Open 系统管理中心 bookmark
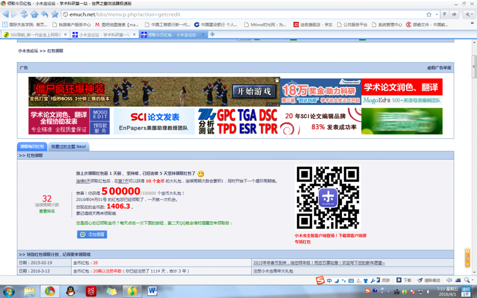The image size is (477, 298). (x=387, y=24)
